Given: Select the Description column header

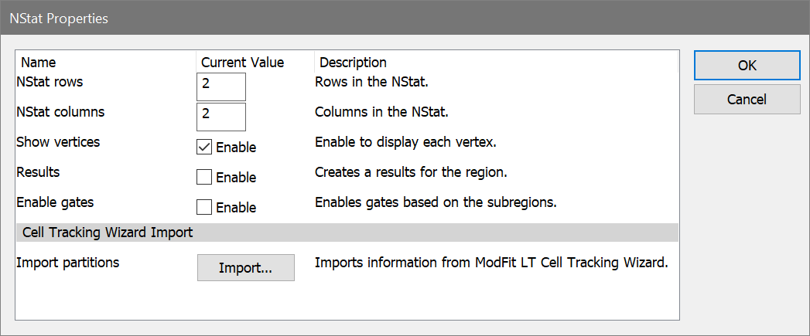Looking at the screenshot, I should coord(353,63).
